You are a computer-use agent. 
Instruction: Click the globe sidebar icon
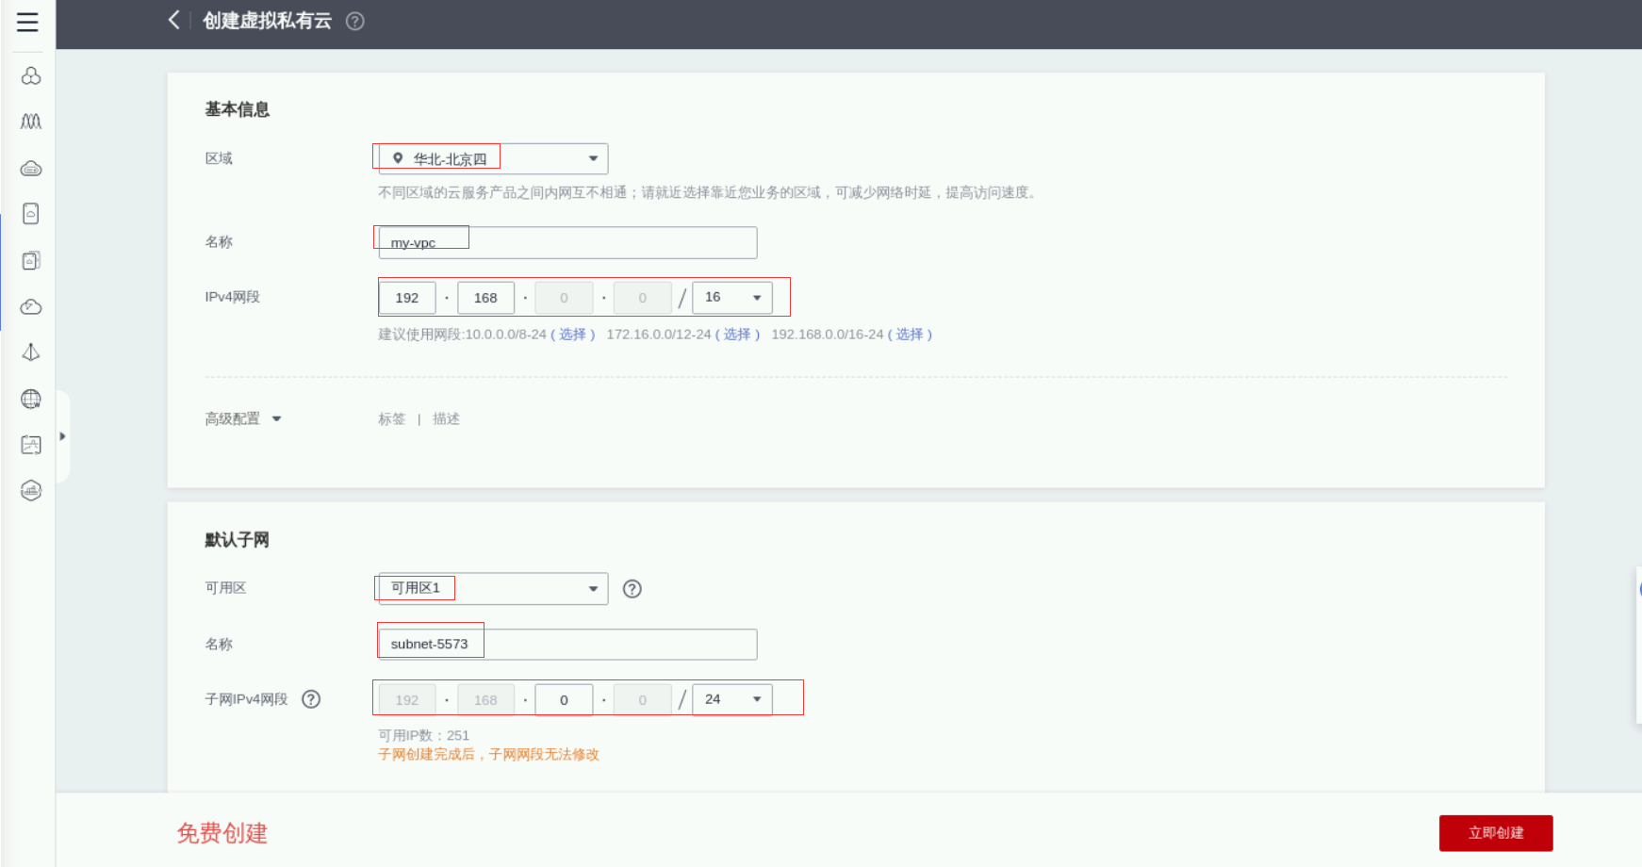pyautogui.click(x=31, y=399)
